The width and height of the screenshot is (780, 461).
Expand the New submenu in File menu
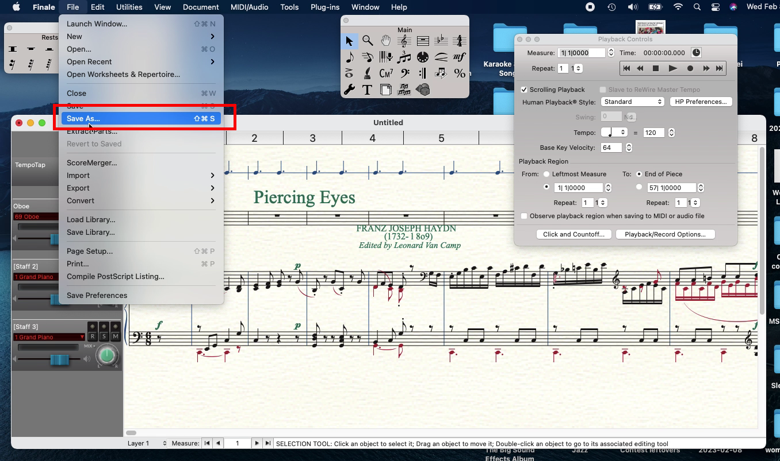click(141, 37)
